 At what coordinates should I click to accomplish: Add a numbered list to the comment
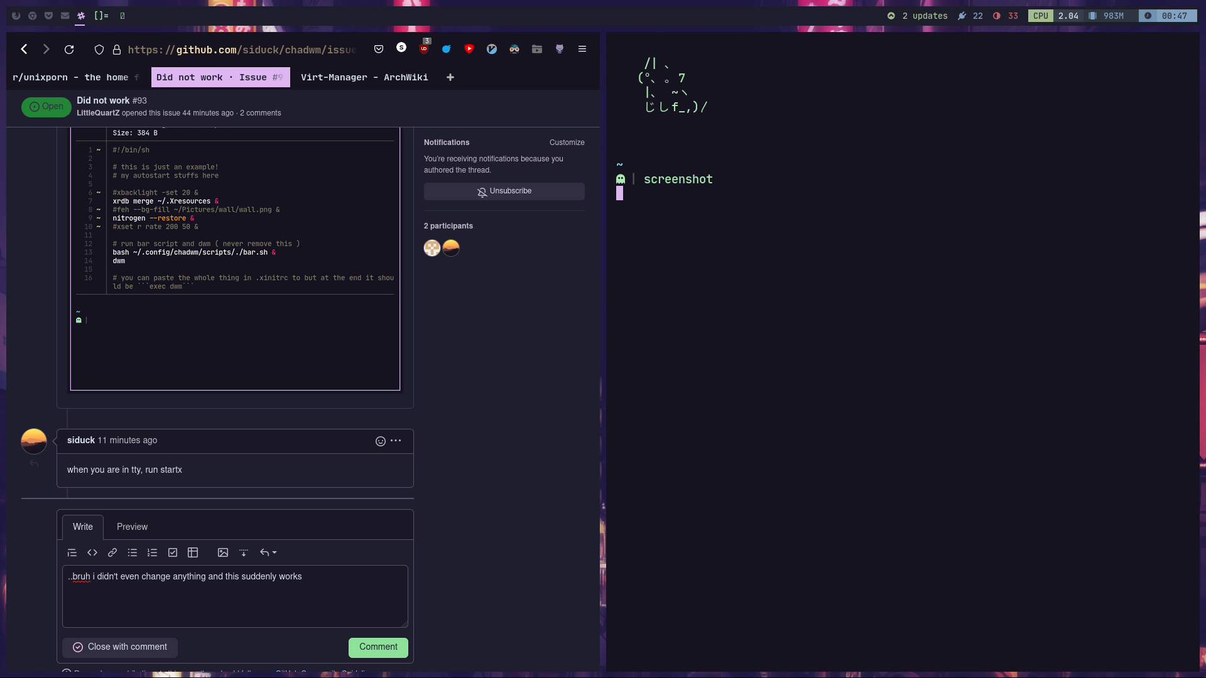point(152,552)
